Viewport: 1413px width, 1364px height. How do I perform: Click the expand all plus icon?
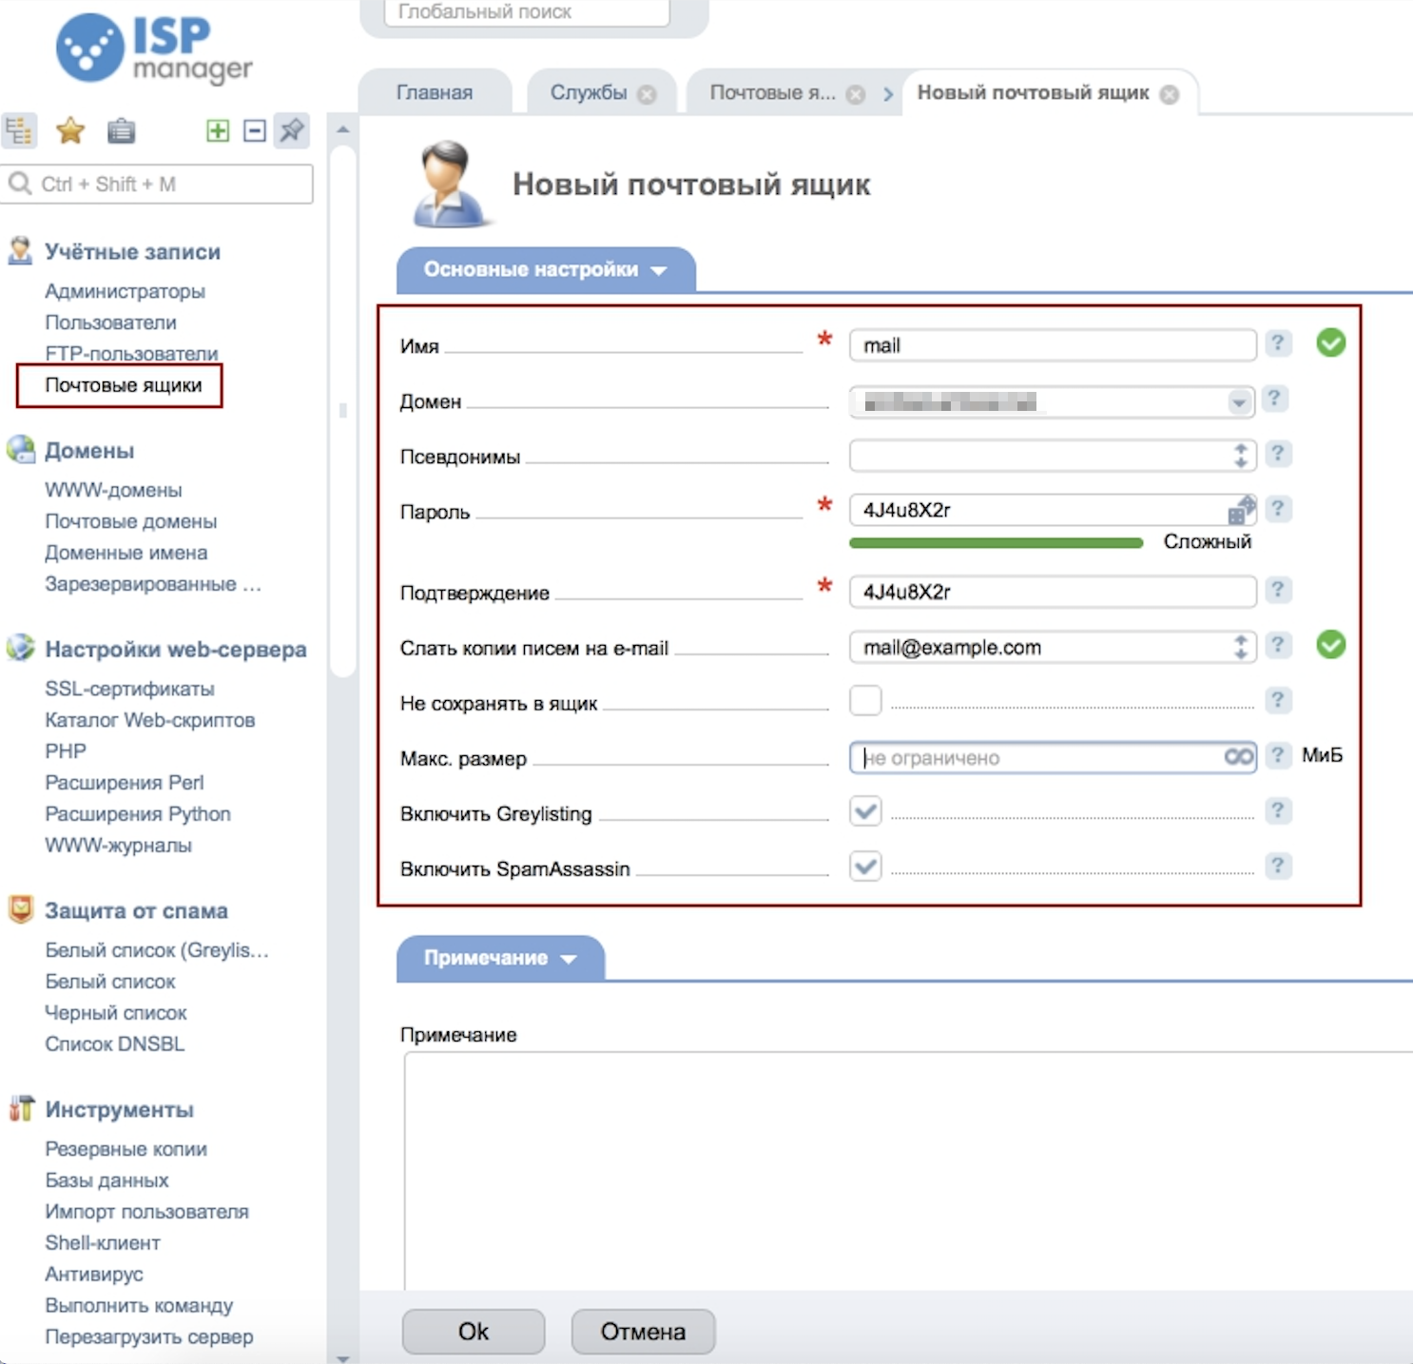(218, 130)
